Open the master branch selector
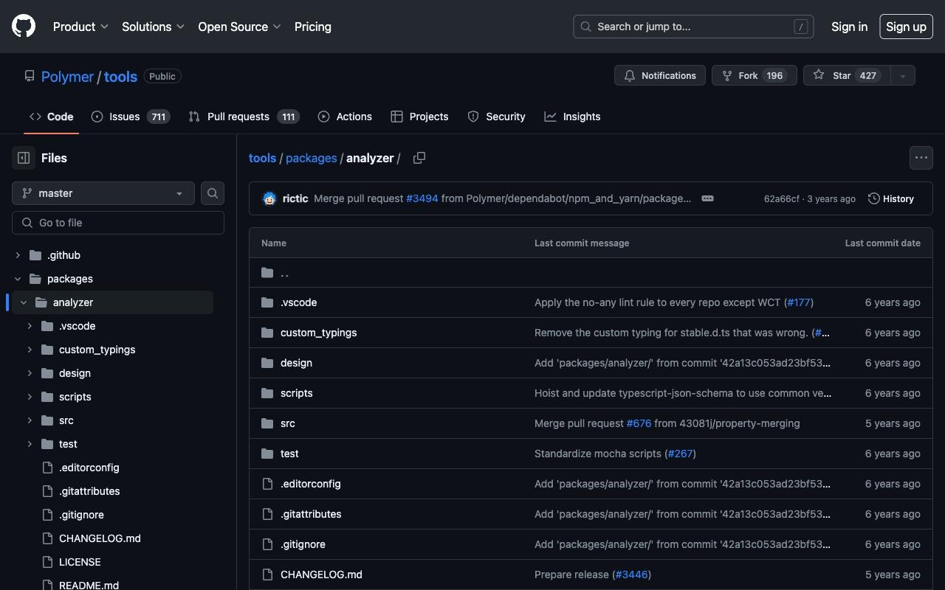The image size is (945, 590). (103, 193)
